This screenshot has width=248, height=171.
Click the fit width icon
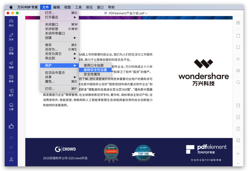238,117
